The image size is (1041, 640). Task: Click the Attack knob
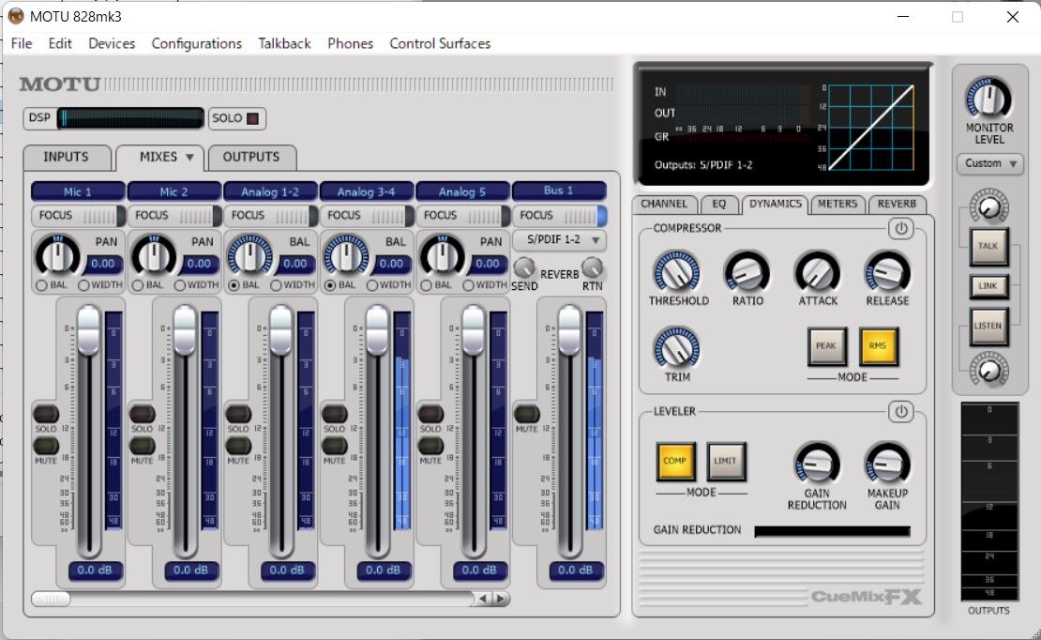(817, 273)
